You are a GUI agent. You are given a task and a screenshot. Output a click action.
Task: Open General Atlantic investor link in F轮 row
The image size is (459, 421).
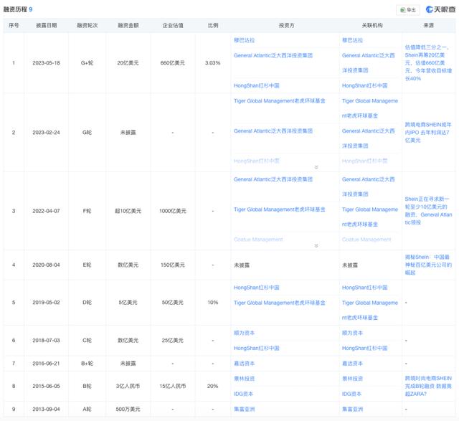pyautogui.click(x=273, y=179)
